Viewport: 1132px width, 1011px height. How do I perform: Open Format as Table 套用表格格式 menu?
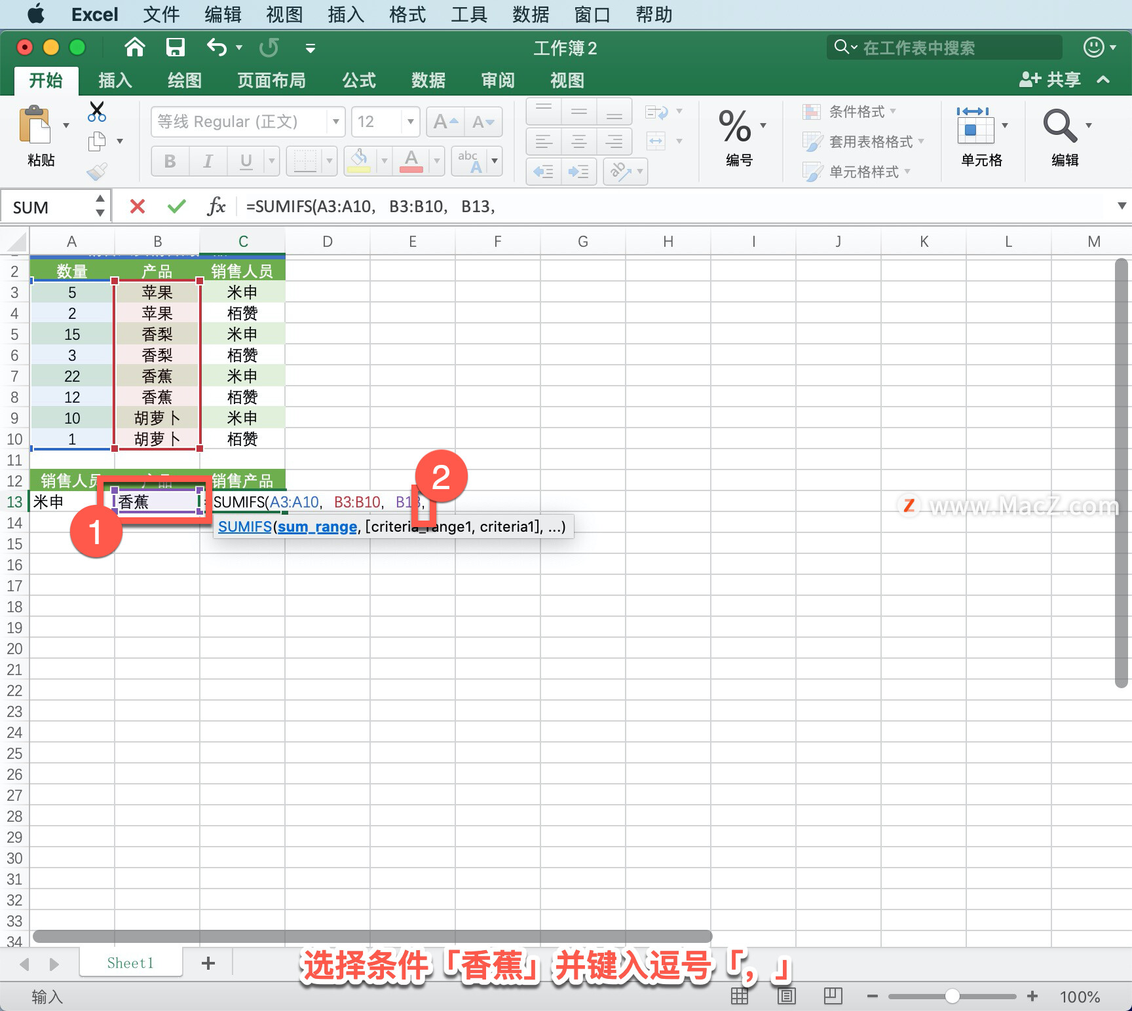tap(865, 141)
